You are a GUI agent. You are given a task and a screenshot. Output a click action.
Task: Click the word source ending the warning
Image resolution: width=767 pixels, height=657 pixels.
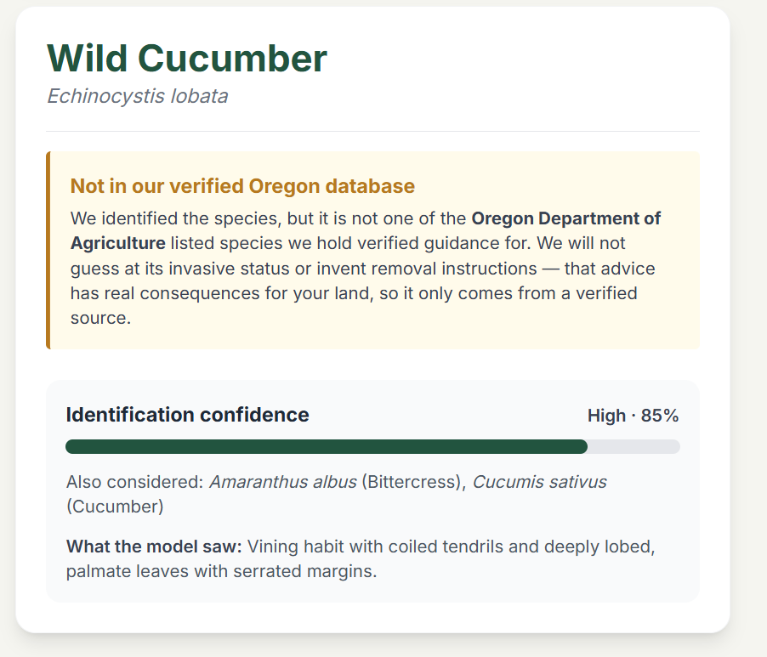[100, 318]
